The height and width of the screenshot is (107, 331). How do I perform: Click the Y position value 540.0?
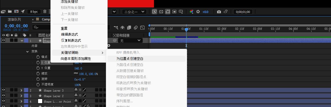78,68
